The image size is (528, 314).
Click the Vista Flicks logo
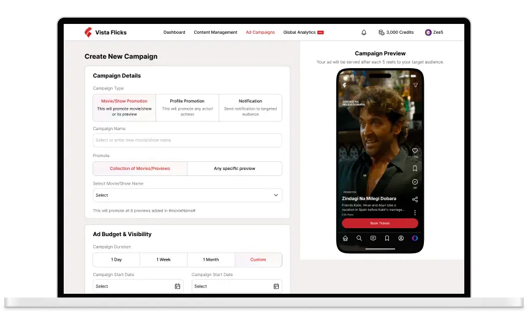pos(105,33)
